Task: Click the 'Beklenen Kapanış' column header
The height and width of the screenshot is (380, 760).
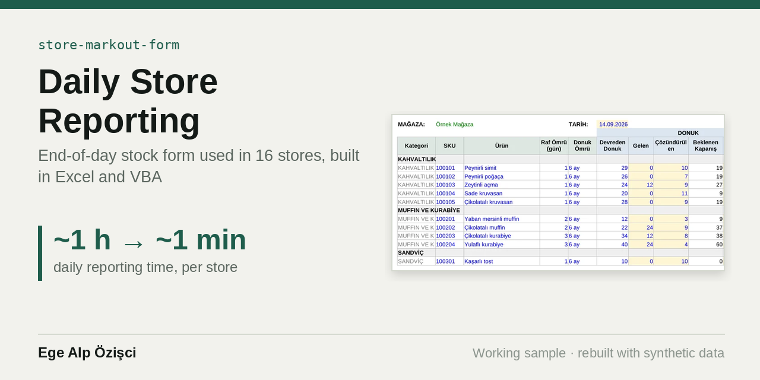Action: pos(706,146)
